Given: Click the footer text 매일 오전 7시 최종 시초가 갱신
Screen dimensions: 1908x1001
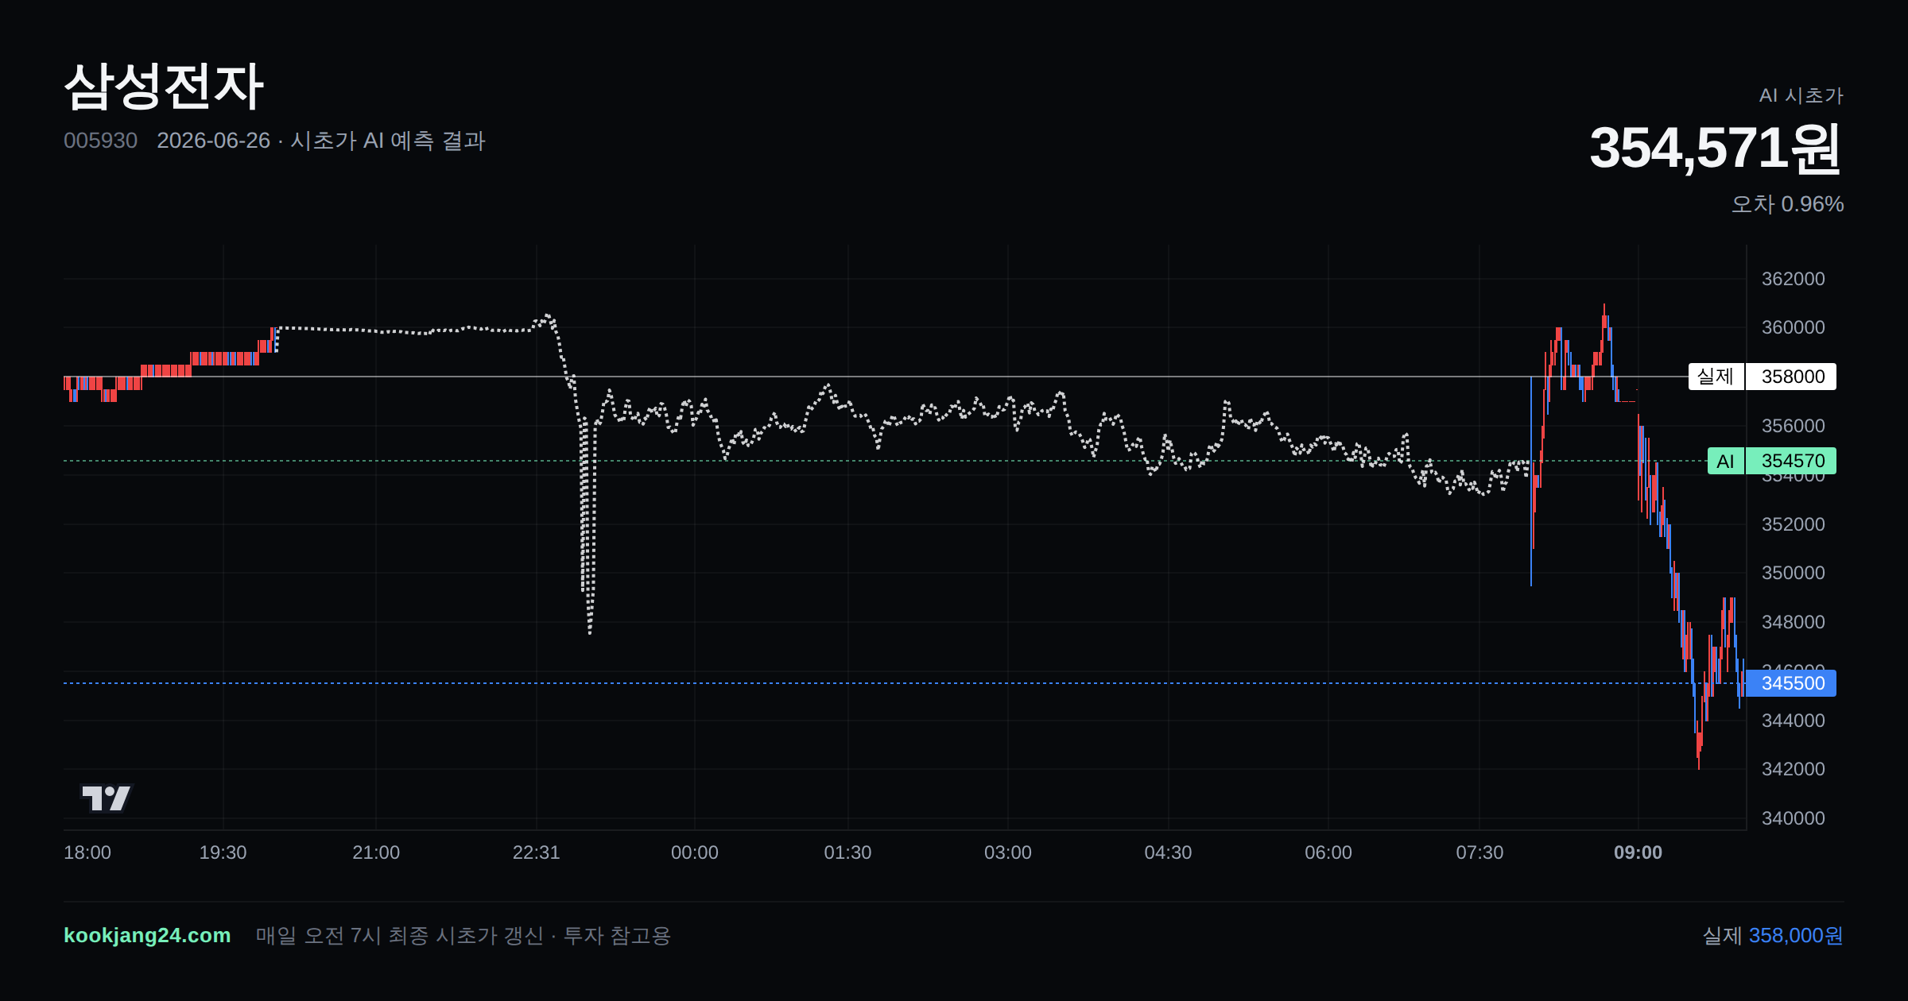Looking at the screenshot, I should (399, 936).
